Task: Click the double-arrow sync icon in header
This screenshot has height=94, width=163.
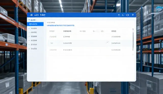Action: pos(127,15)
